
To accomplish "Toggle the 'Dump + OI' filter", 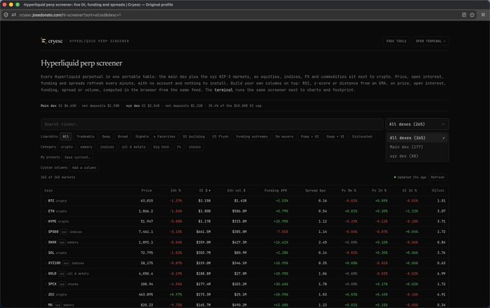I will click(x=335, y=136).
